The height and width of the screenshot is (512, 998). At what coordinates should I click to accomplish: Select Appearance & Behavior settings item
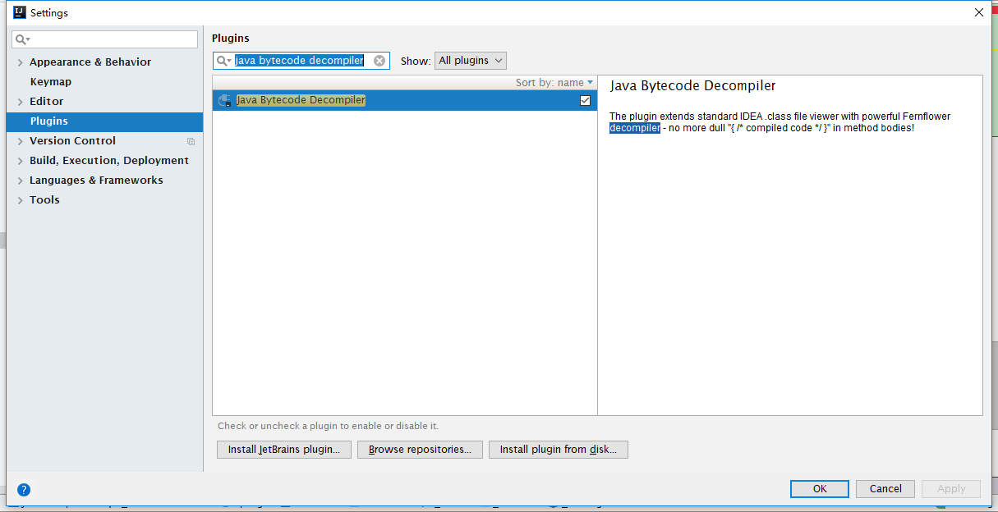click(x=90, y=62)
